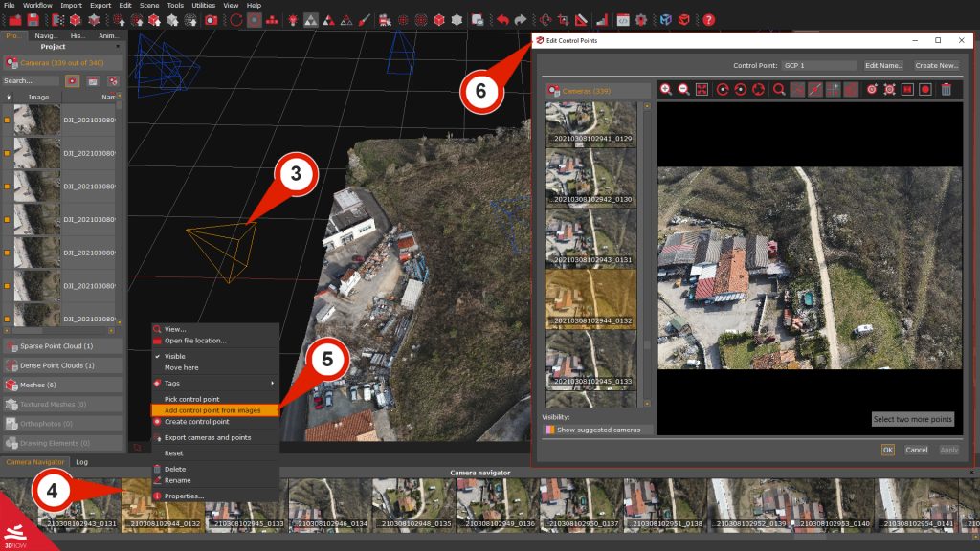Expand Meshes (6) section
This screenshot has width=980, height=551.
point(62,385)
